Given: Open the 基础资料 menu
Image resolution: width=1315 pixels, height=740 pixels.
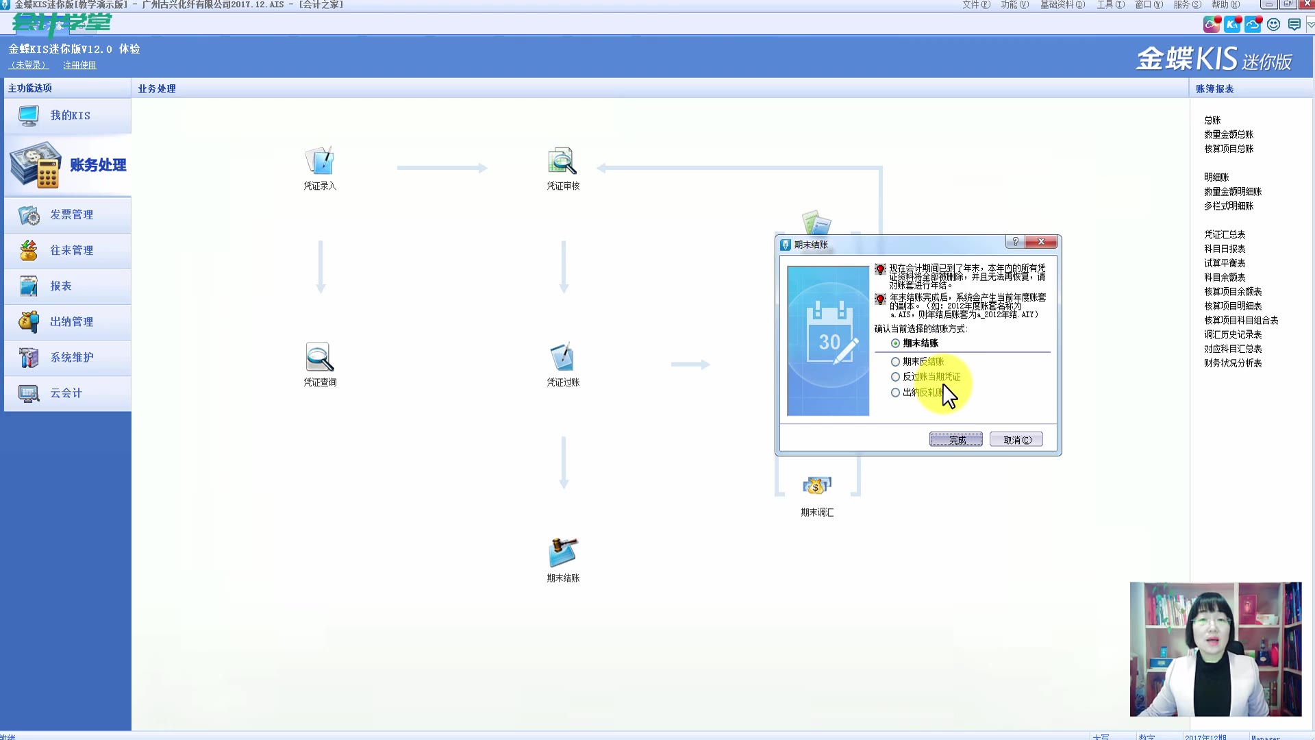Looking at the screenshot, I should tap(1062, 5).
